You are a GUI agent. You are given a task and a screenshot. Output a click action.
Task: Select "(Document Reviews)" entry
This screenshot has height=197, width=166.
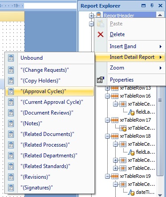pos(49,113)
